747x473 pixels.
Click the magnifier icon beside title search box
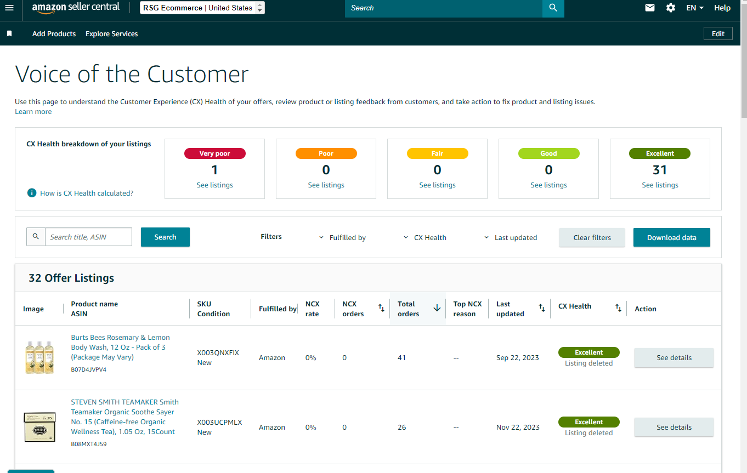tap(36, 237)
